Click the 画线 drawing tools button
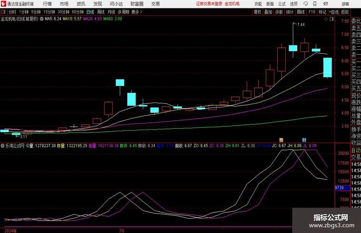Screen dimensions: 361x233 coord(301,12)
